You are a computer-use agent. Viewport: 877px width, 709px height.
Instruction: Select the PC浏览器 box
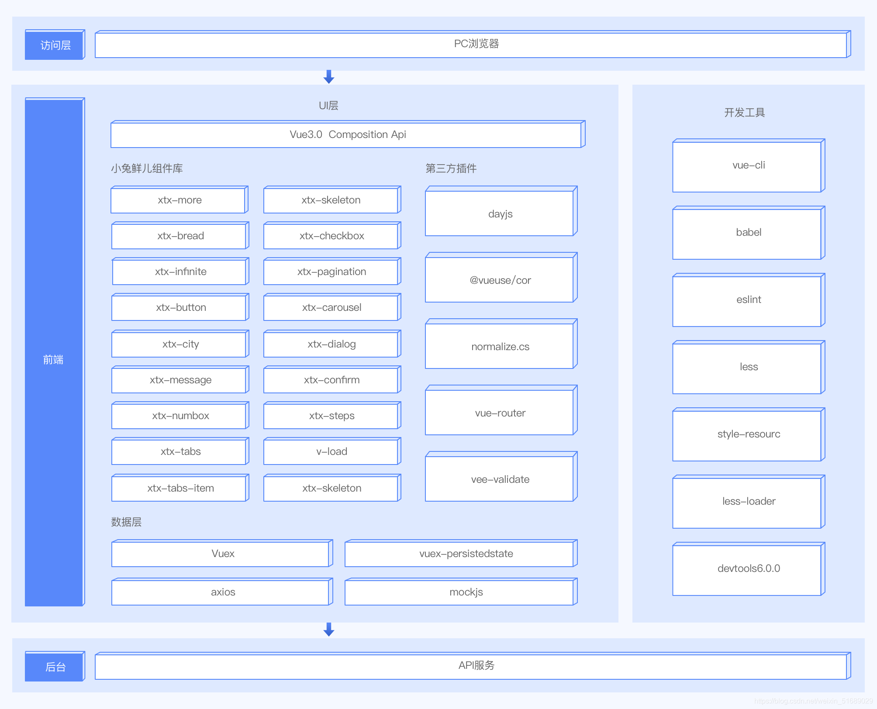pyautogui.click(x=473, y=44)
